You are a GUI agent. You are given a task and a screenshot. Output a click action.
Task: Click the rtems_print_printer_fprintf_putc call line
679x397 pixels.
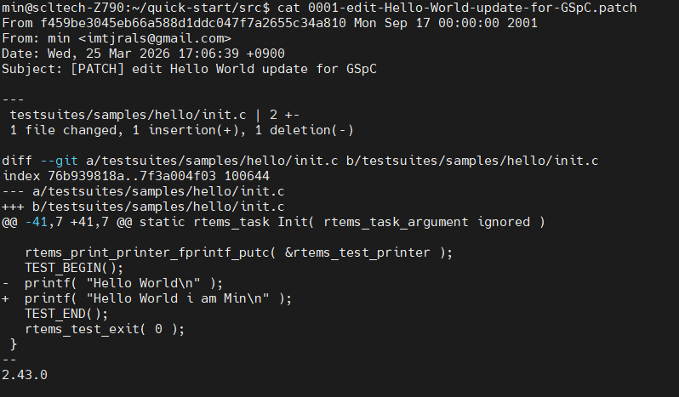pyautogui.click(x=238, y=252)
